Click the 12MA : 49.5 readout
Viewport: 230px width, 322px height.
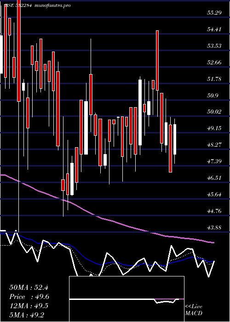point(29,306)
